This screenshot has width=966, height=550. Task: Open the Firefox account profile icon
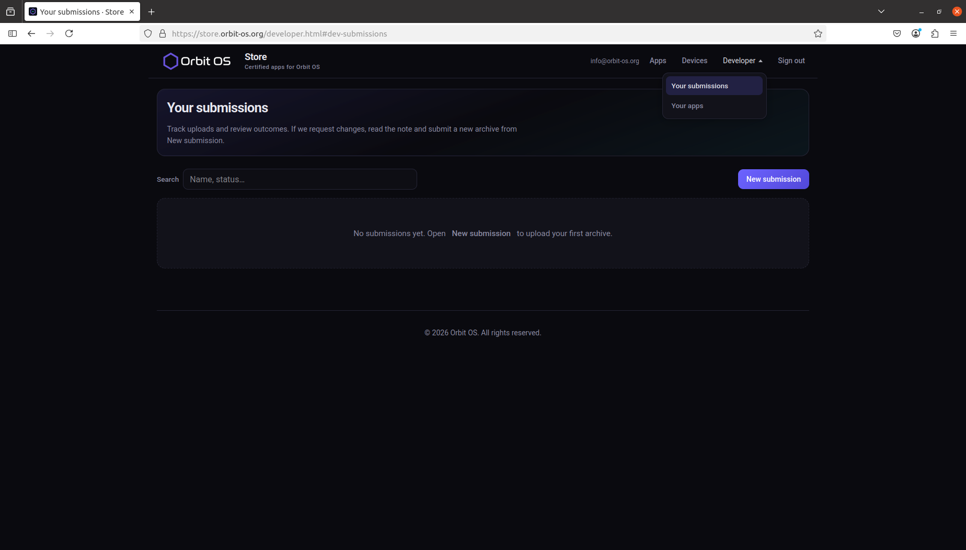tap(915, 33)
